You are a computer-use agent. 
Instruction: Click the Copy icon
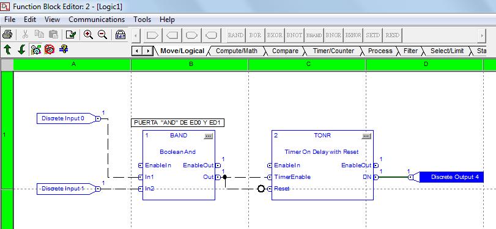[40, 34]
